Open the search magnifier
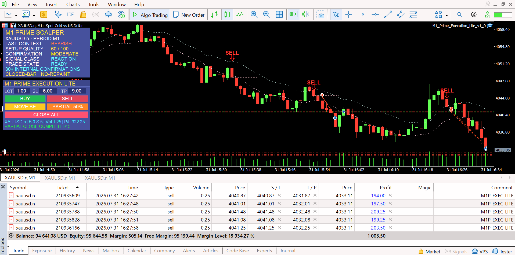The image size is (515, 255). point(460,14)
